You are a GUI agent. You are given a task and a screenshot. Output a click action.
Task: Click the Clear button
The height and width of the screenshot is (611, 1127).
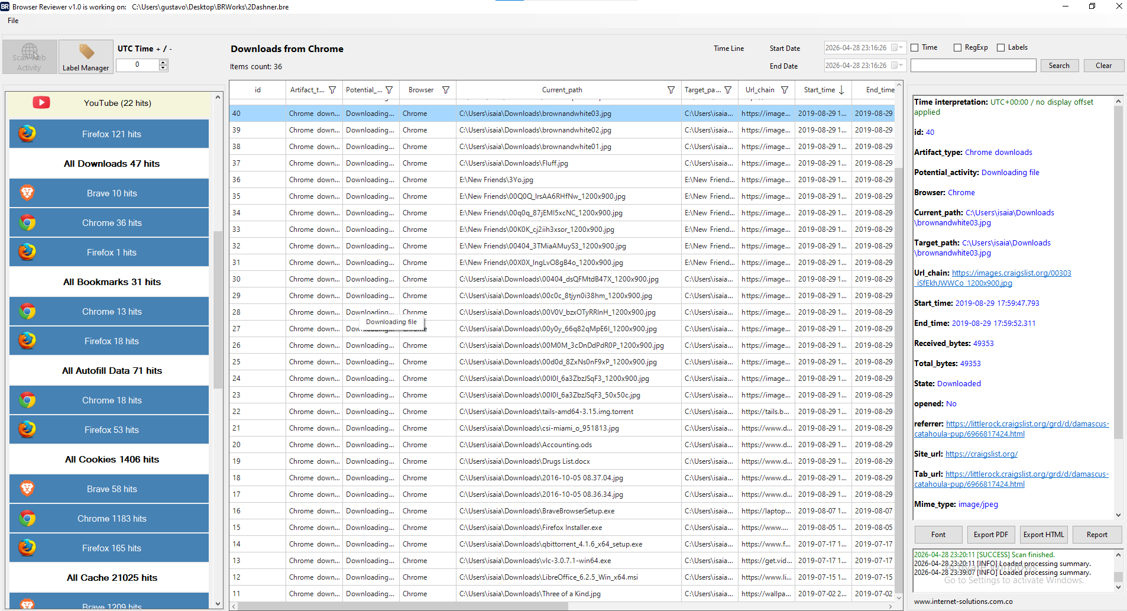coord(1103,66)
